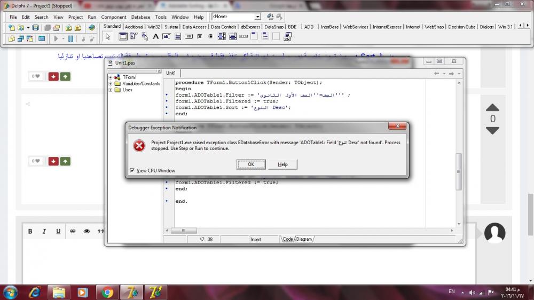Screen dimensions: 534x300
Task: Toggle the View CPU Window checkbox
Action: click(132, 170)
